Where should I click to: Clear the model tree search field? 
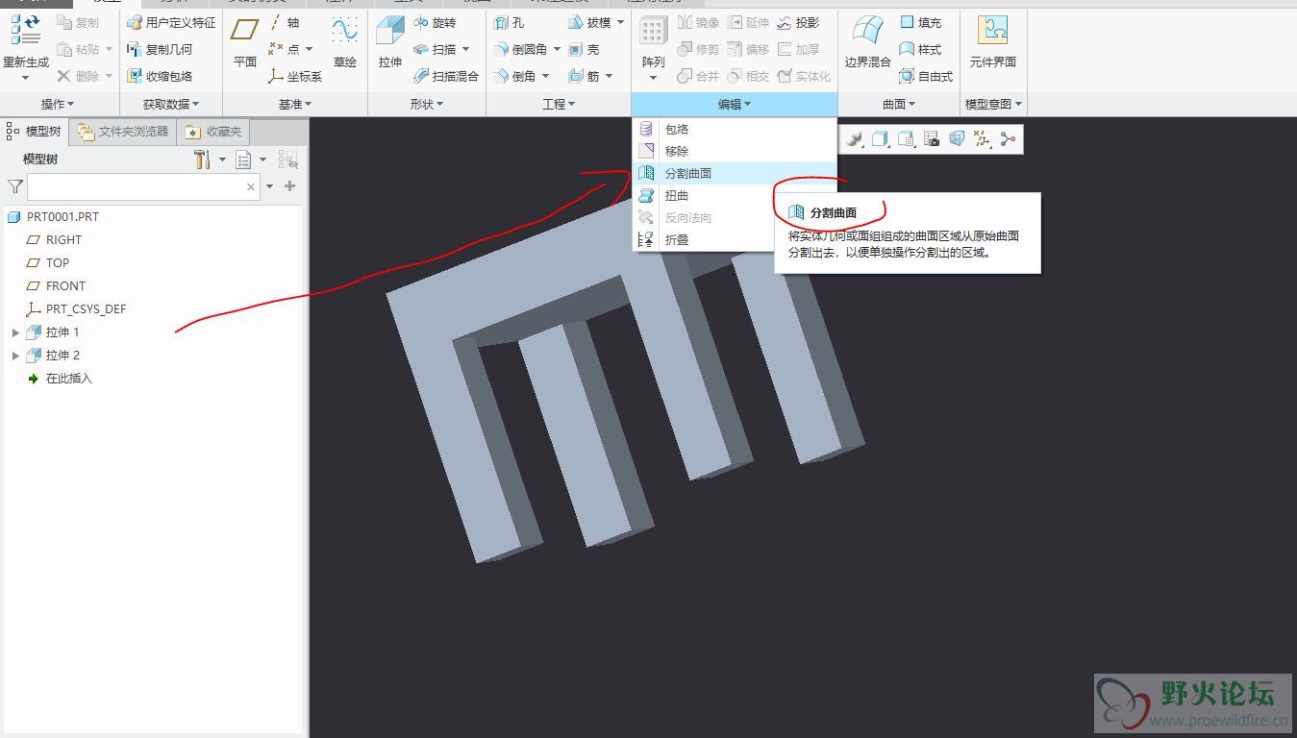point(251,186)
